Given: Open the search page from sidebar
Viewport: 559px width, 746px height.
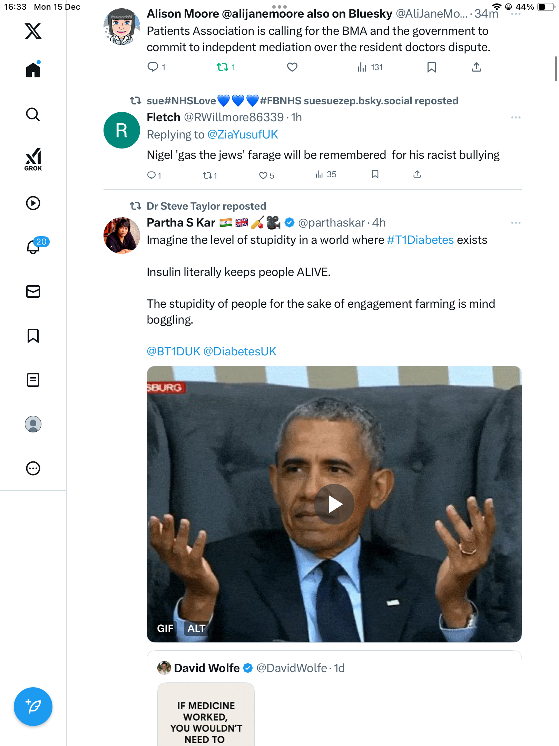Looking at the screenshot, I should (33, 115).
